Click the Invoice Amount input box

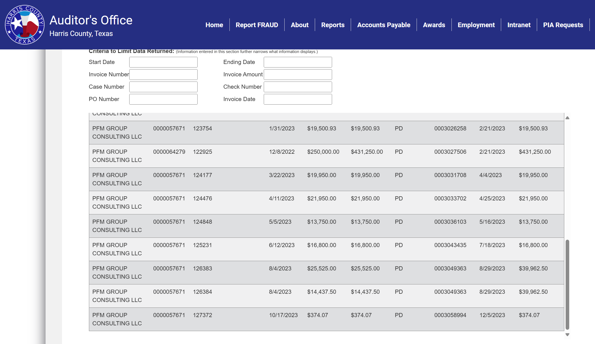(x=298, y=74)
